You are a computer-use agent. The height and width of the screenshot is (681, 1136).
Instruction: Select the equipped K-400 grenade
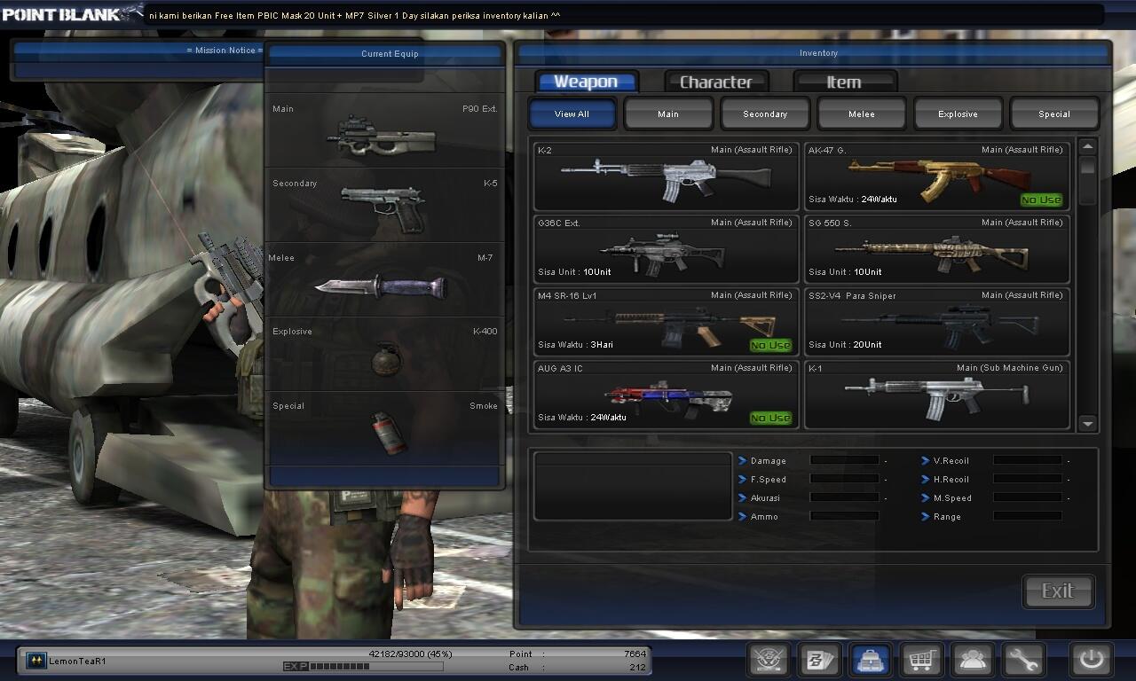[x=386, y=354]
